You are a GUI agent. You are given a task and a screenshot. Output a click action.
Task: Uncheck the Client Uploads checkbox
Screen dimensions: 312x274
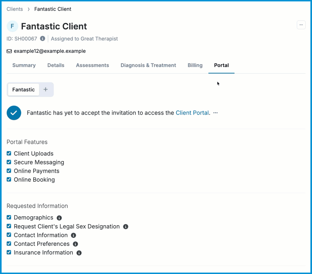point(9,153)
